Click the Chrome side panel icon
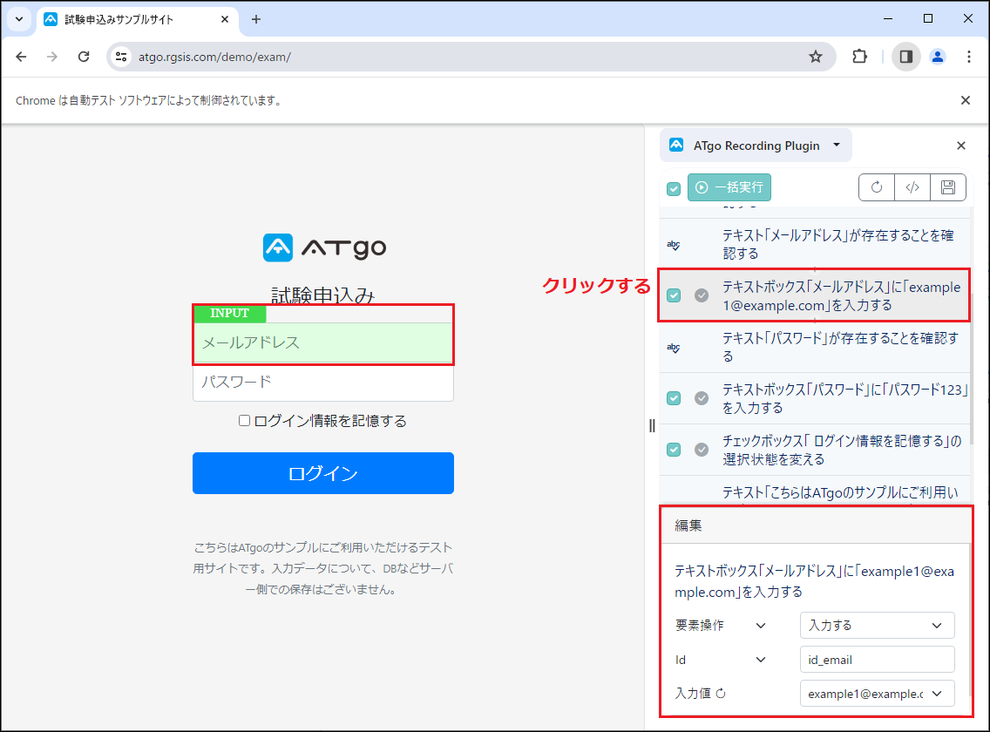This screenshot has width=990, height=732. [905, 56]
